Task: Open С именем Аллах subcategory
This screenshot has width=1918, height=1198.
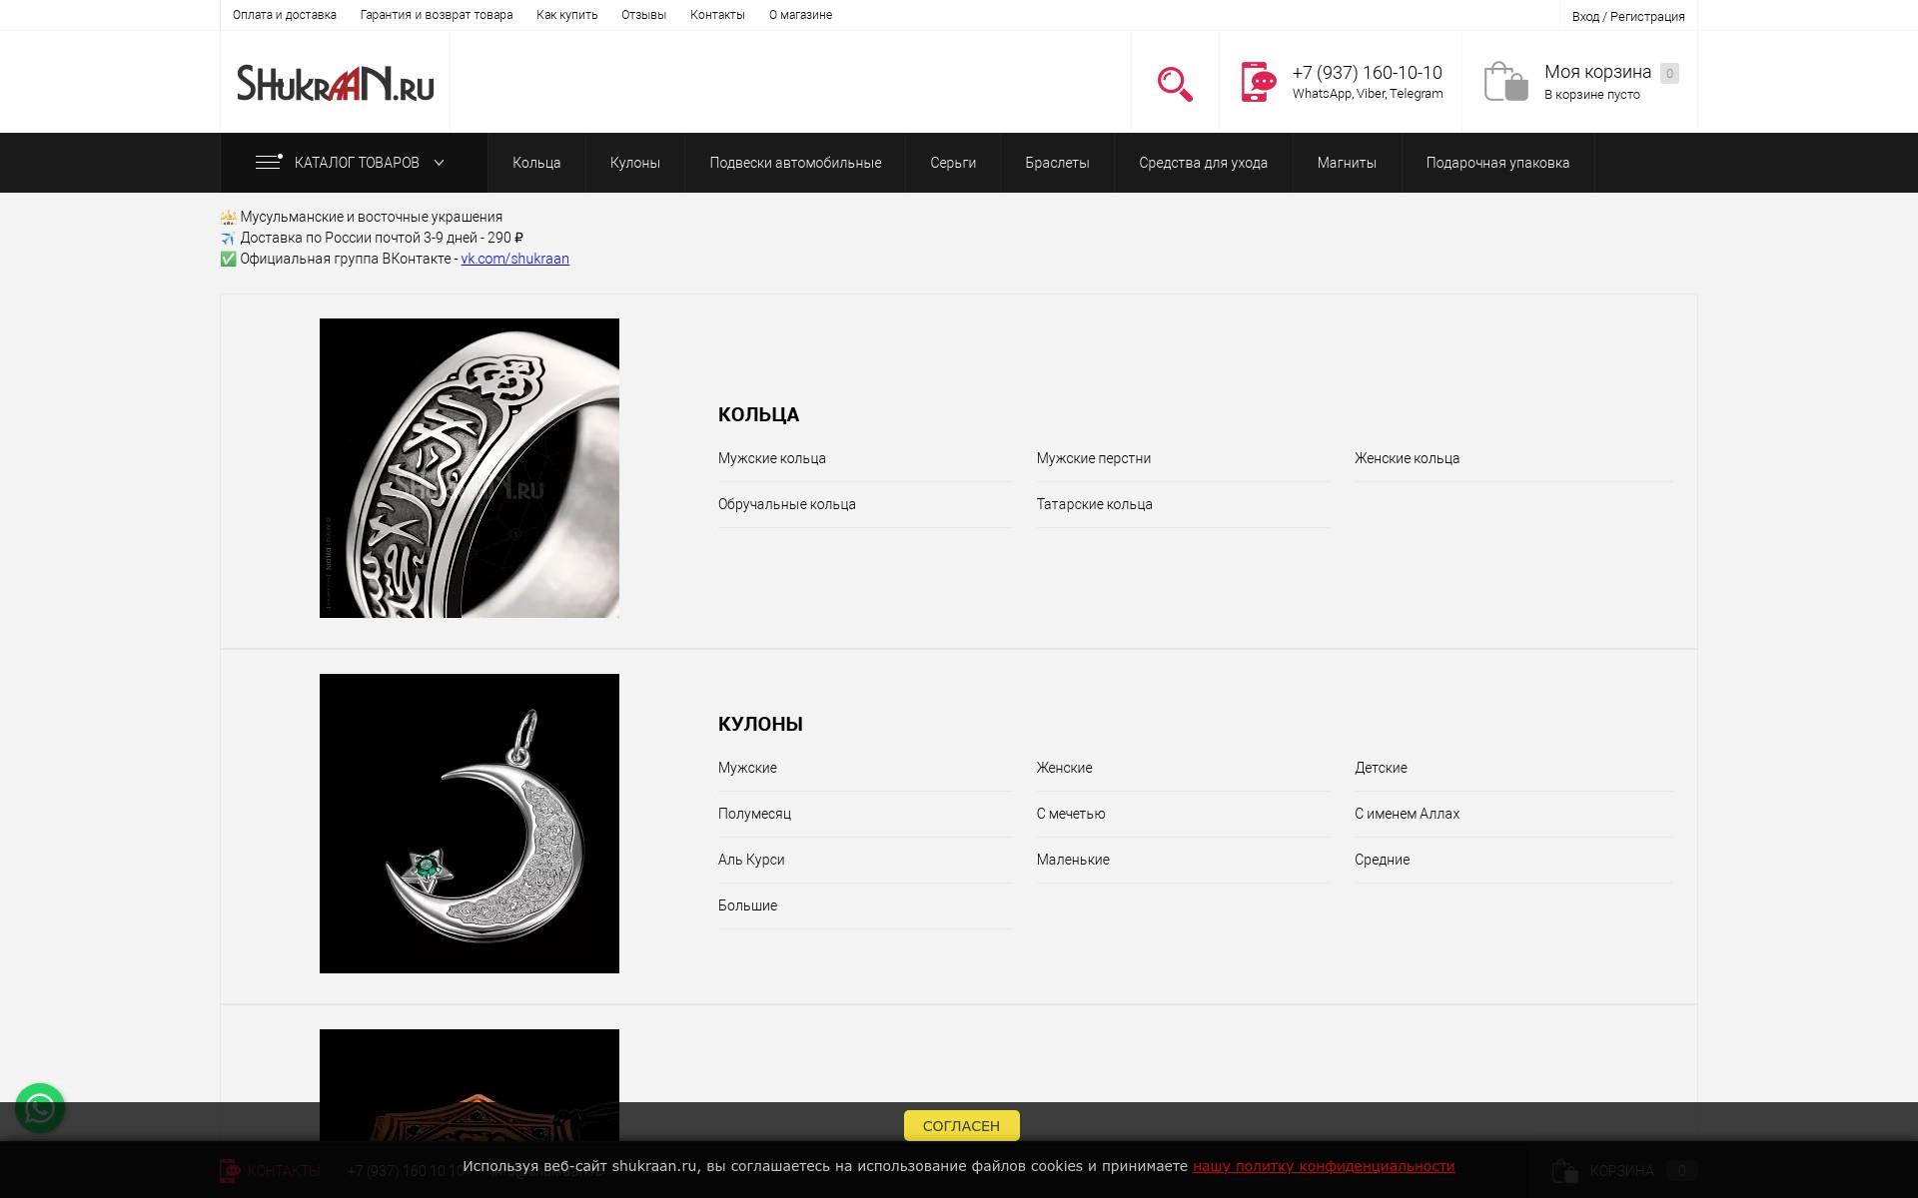Action: (x=1407, y=814)
